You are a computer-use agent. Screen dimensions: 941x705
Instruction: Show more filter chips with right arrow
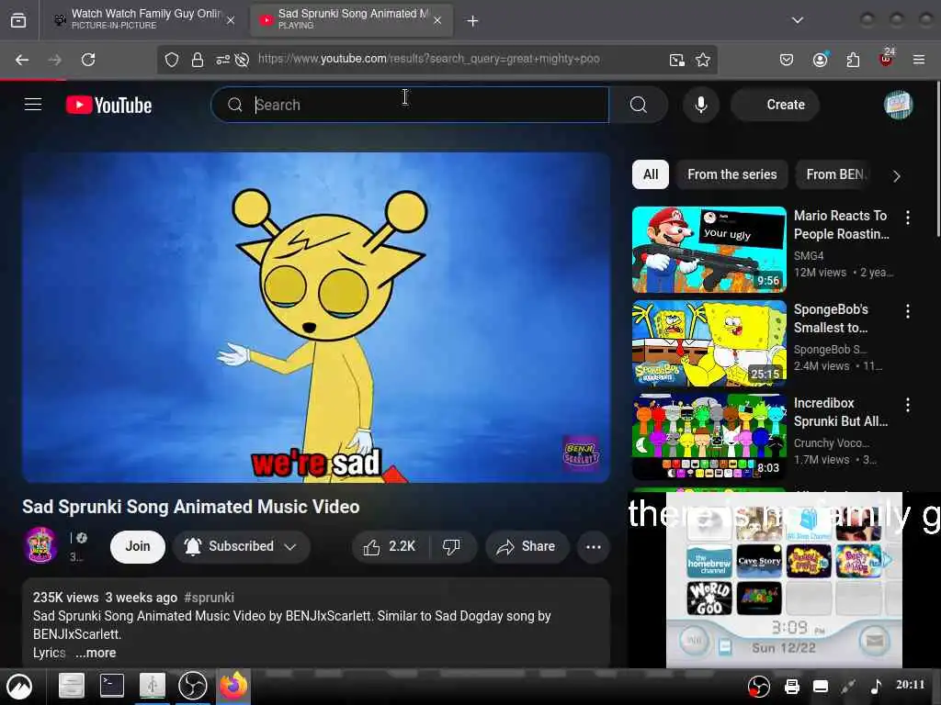coord(896,175)
